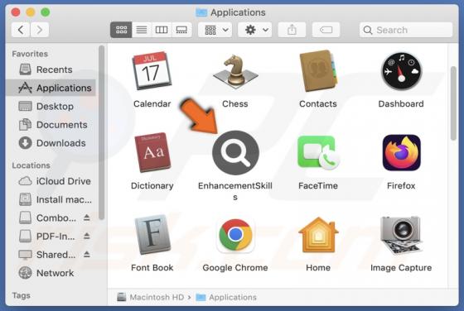Select the EnhancementSkills magnifier icon
The image size is (464, 311).
pos(235,153)
